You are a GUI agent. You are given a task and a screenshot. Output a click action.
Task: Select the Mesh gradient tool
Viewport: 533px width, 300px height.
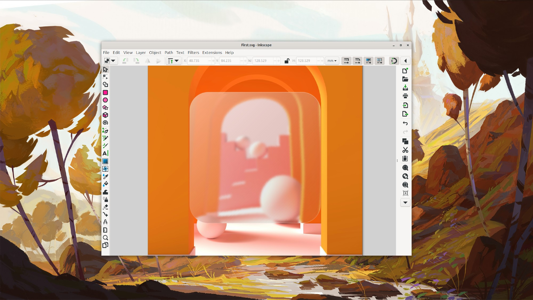tap(105, 169)
